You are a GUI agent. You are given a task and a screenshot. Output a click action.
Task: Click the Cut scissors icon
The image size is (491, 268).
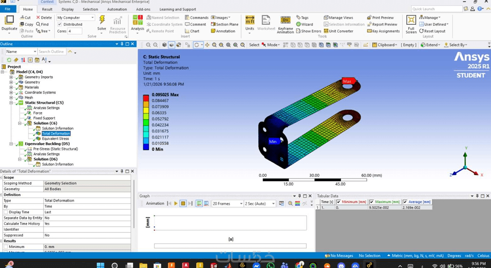point(22,18)
